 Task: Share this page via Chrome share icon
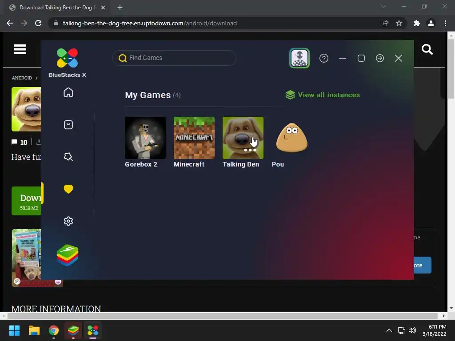(x=385, y=23)
